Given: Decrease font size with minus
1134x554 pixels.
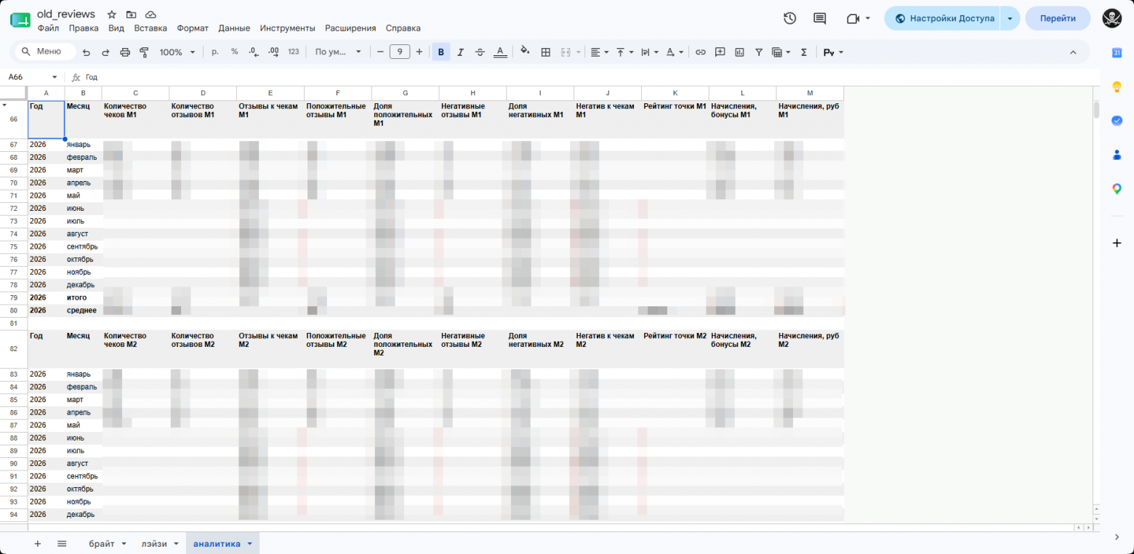Looking at the screenshot, I should tap(380, 52).
